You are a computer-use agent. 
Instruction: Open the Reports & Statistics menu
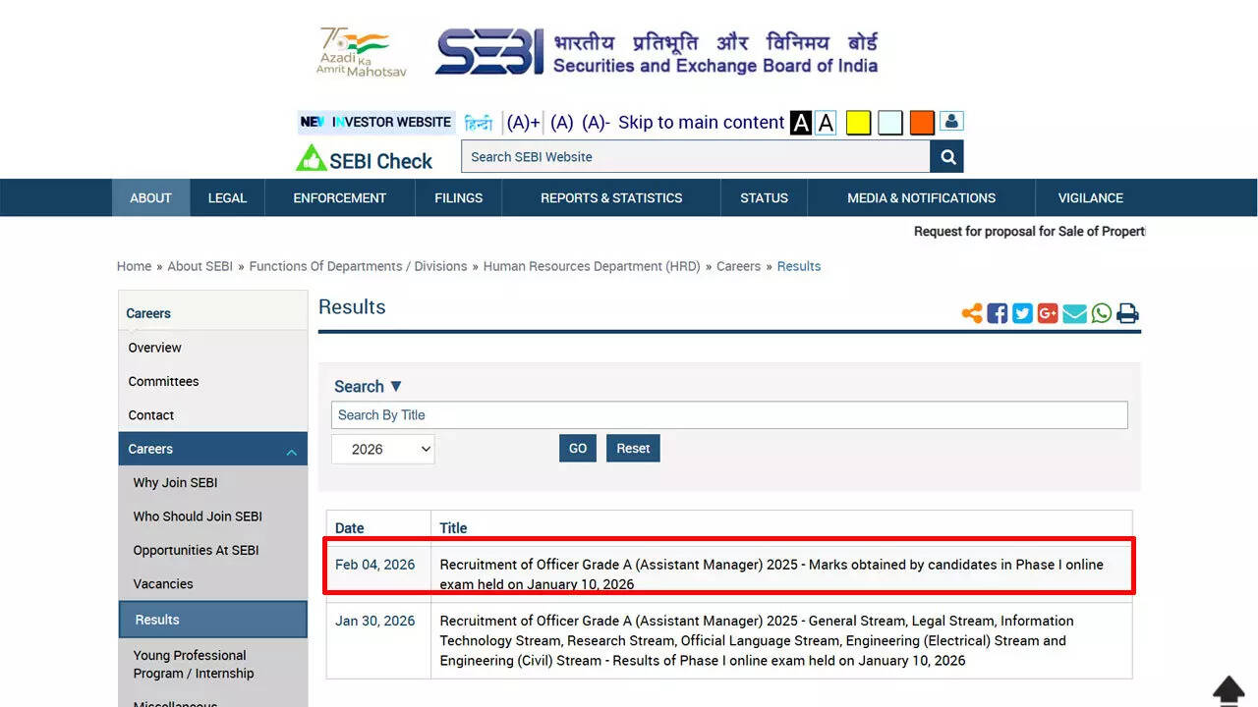610,197
